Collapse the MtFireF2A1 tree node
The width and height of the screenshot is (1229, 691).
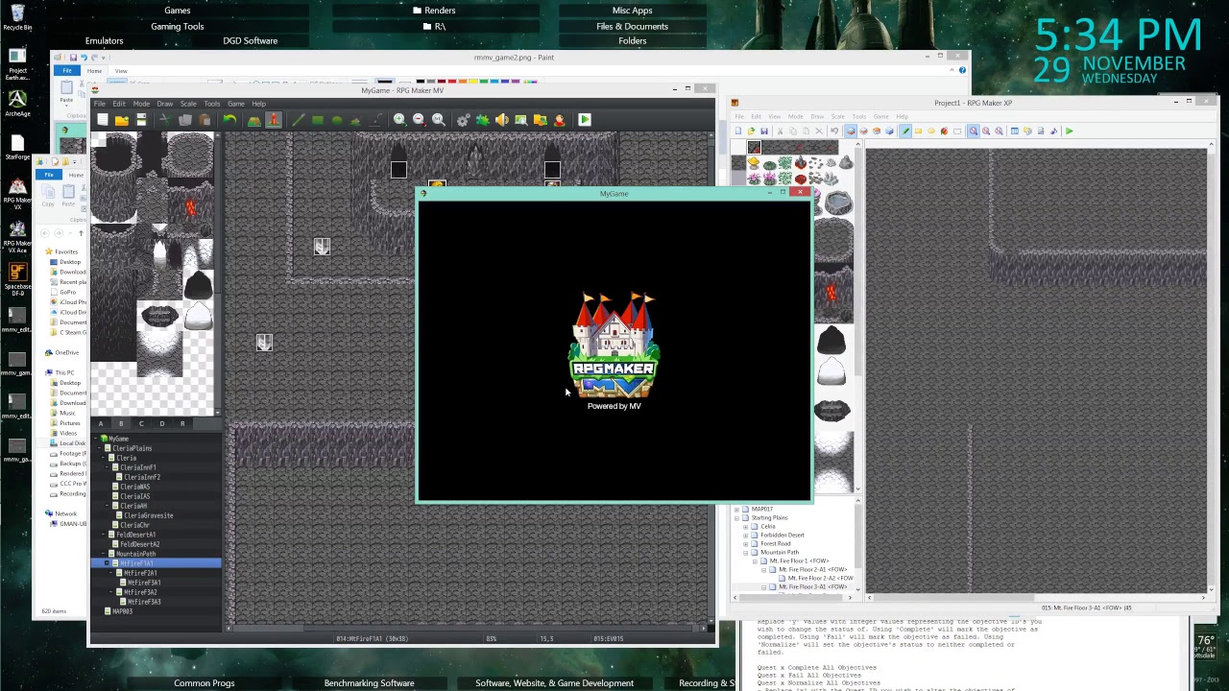click(111, 573)
